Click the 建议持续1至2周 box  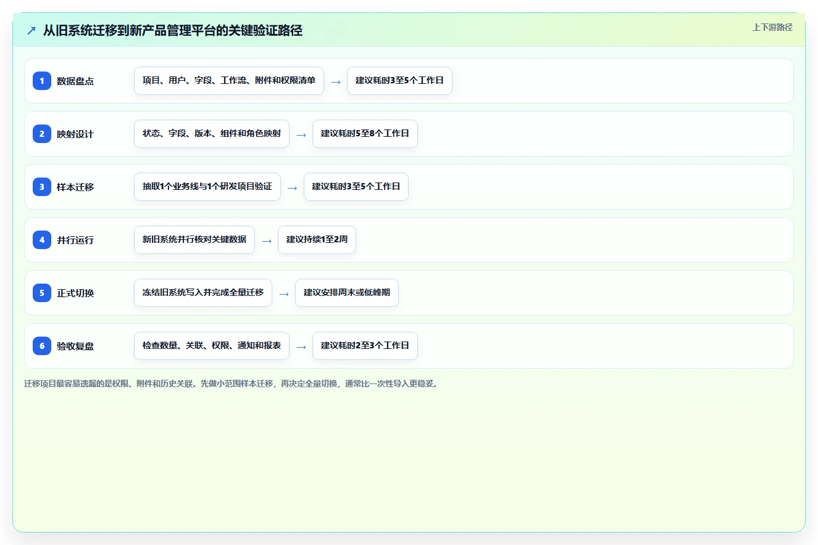pyautogui.click(x=317, y=240)
